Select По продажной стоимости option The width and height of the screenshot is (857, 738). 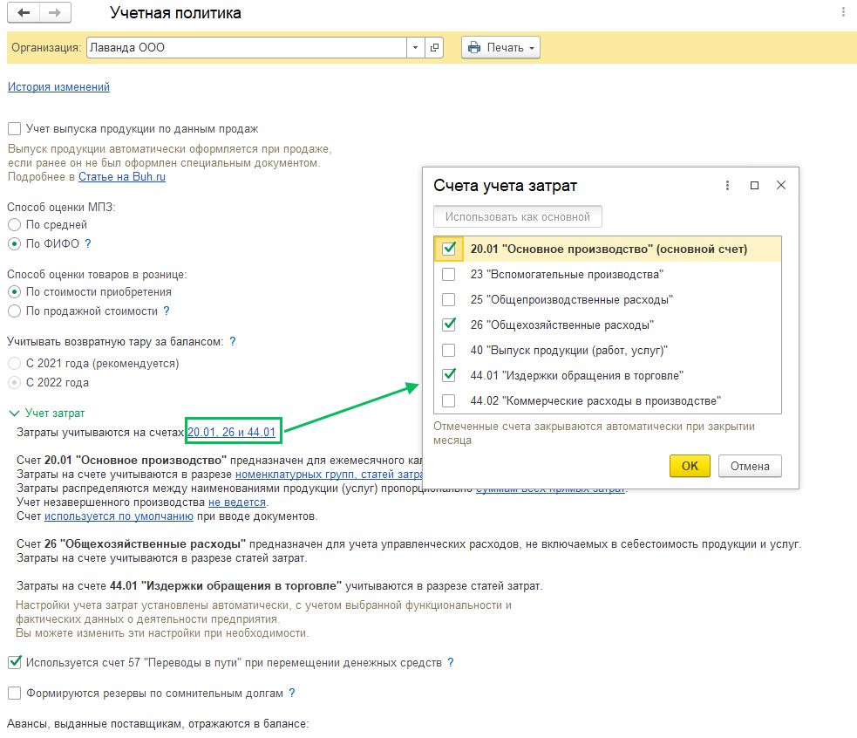(x=15, y=311)
